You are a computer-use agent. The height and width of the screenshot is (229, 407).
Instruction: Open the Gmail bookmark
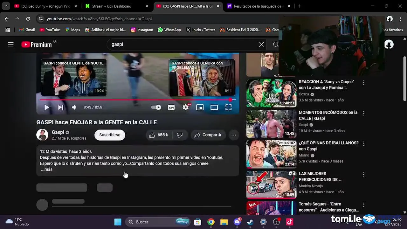pyautogui.click(x=27, y=30)
